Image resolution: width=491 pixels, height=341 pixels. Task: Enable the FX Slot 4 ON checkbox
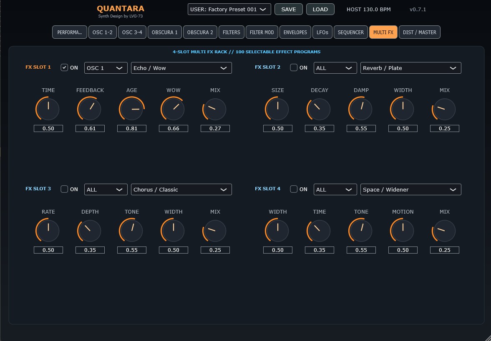tap(294, 189)
